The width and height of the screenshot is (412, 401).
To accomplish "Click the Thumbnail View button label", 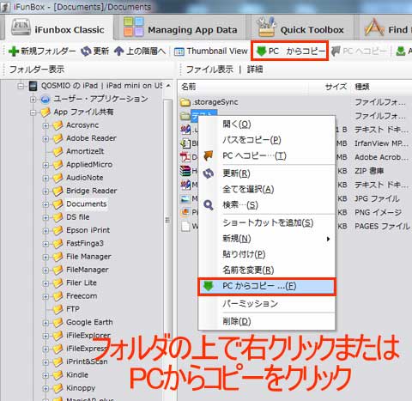I will [x=217, y=51].
